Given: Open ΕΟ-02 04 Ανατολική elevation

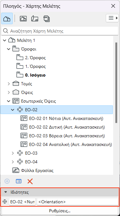Looking at the screenshot, I should click(x=70, y=144).
